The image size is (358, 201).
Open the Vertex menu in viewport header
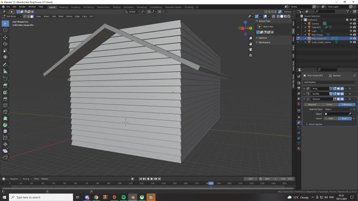click(x=69, y=17)
